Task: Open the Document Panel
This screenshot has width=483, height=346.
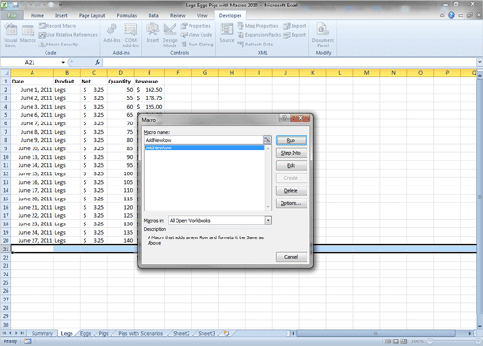Action: (x=323, y=36)
